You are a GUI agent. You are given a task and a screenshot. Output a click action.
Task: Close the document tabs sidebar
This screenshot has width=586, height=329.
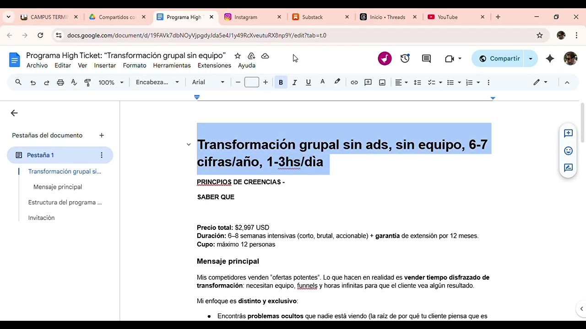[14, 113]
